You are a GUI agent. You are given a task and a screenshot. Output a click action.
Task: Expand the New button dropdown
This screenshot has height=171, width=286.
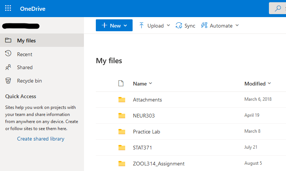point(125,26)
